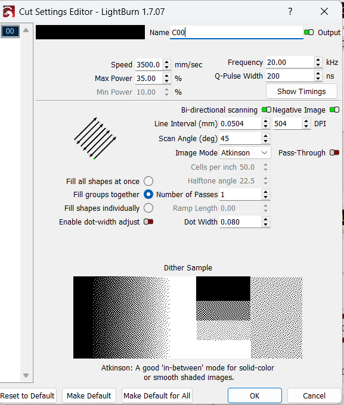The height and width of the screenshot is (405, 344).
Task: Click the Line Interval input field
Action: pyautogui.click(x=240, y=124)
